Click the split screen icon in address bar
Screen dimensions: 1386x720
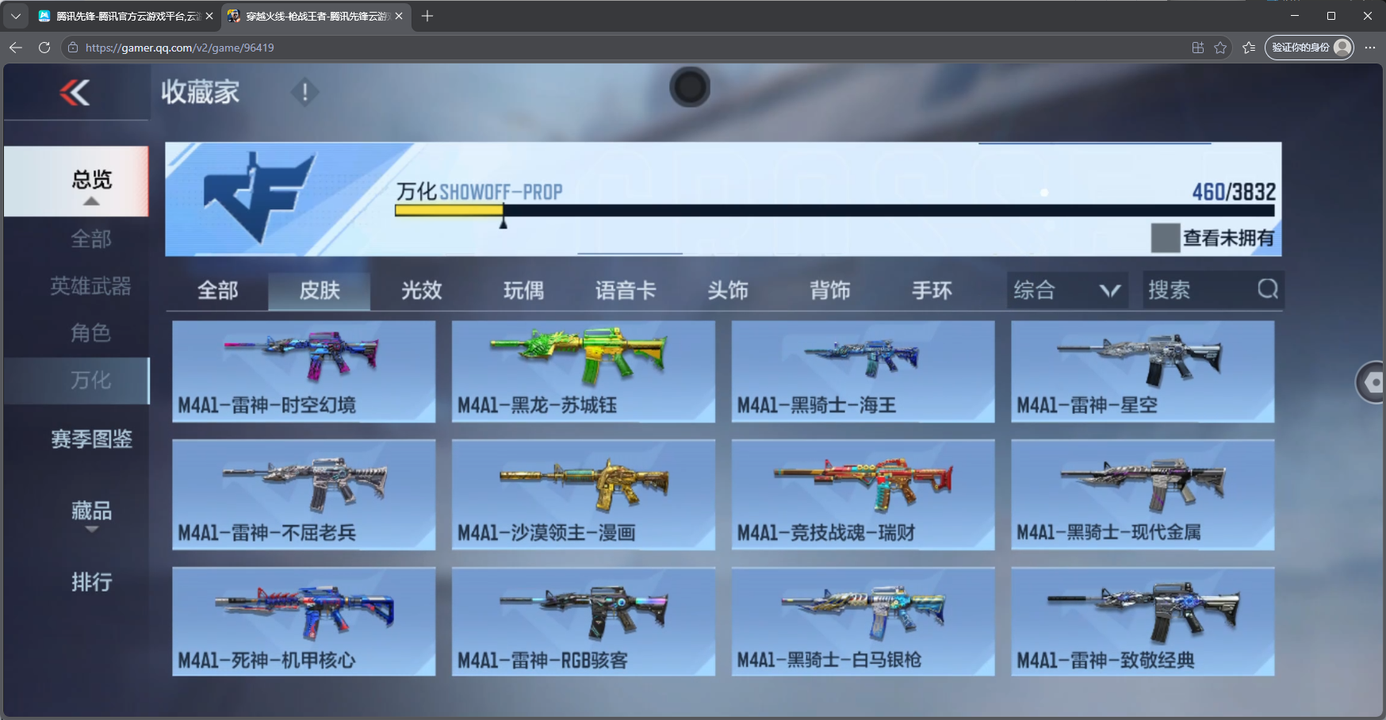pos(1197,48)
